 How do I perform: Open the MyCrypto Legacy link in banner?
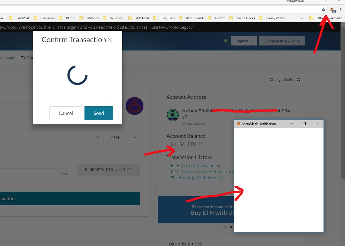(x=176, y=27)
